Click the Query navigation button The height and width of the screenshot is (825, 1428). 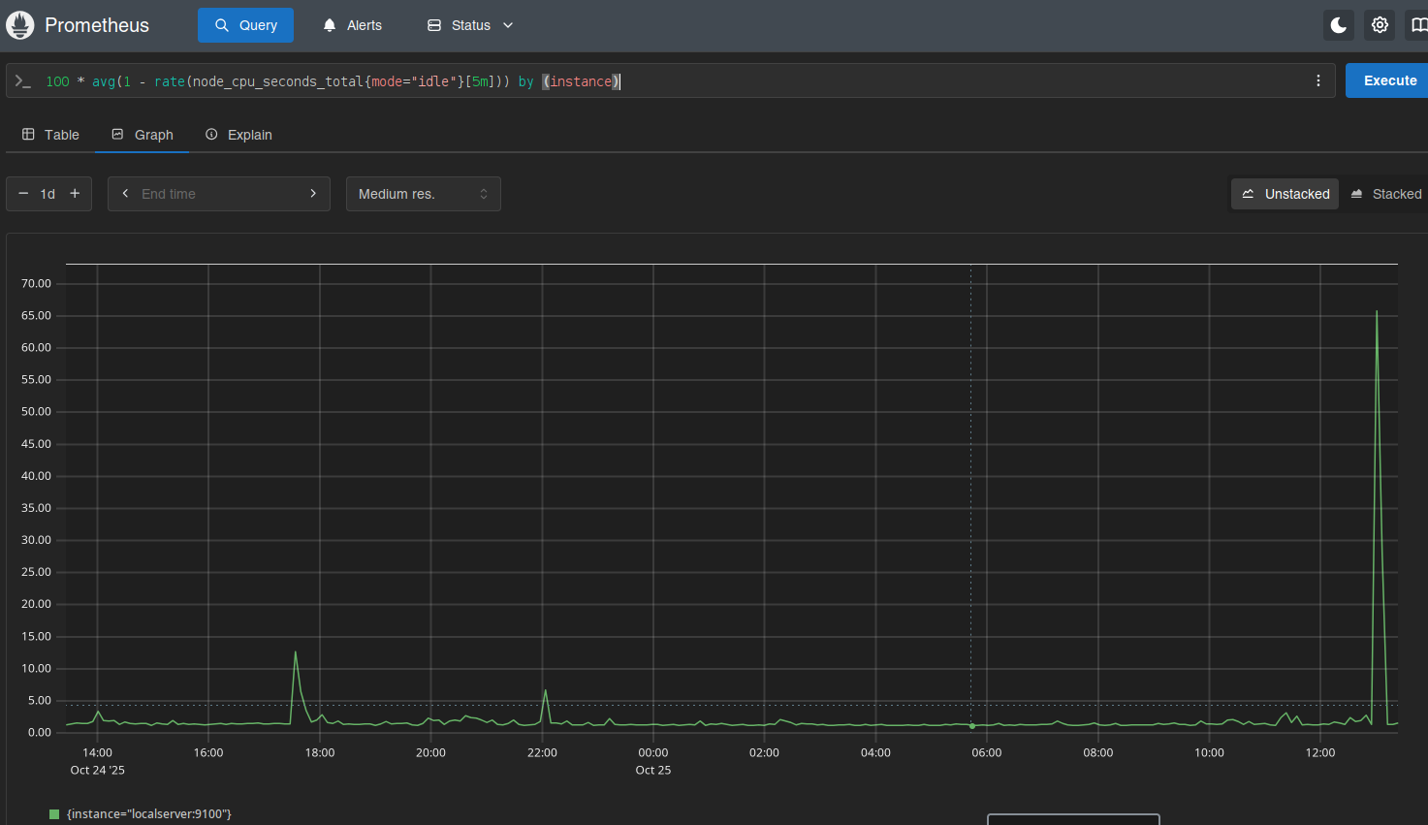(245, 25)
